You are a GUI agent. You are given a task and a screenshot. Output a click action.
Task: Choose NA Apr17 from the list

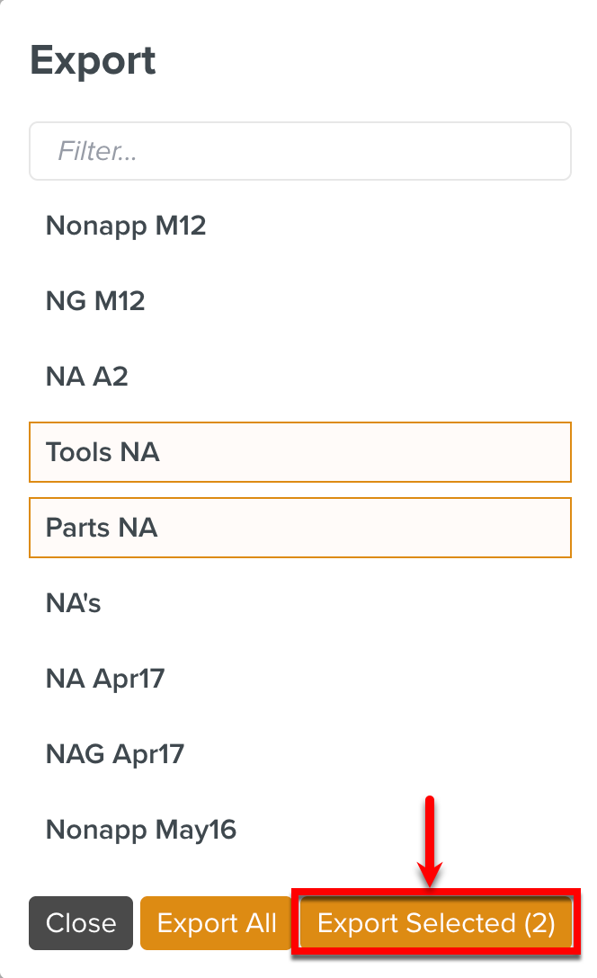click(105, 678)
